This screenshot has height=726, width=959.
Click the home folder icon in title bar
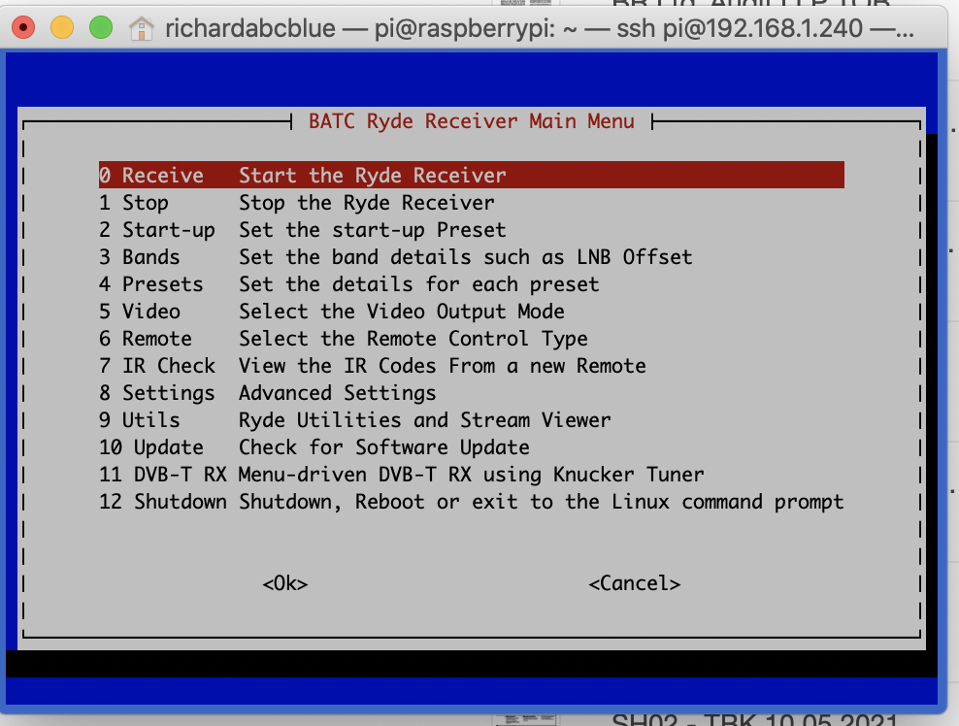coord(142,28)
